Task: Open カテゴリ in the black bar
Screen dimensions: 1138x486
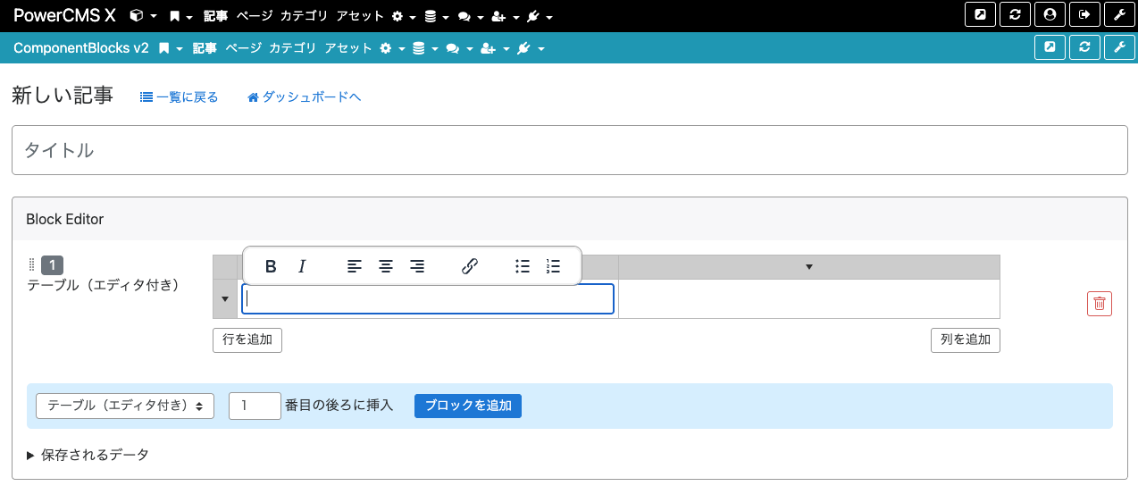Action: click(304, 16)
